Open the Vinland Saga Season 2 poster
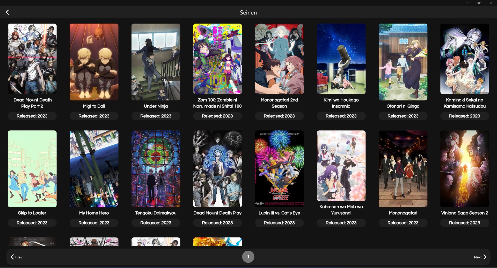The width and height of the screenshot is (497, 268). pos(465,169)
